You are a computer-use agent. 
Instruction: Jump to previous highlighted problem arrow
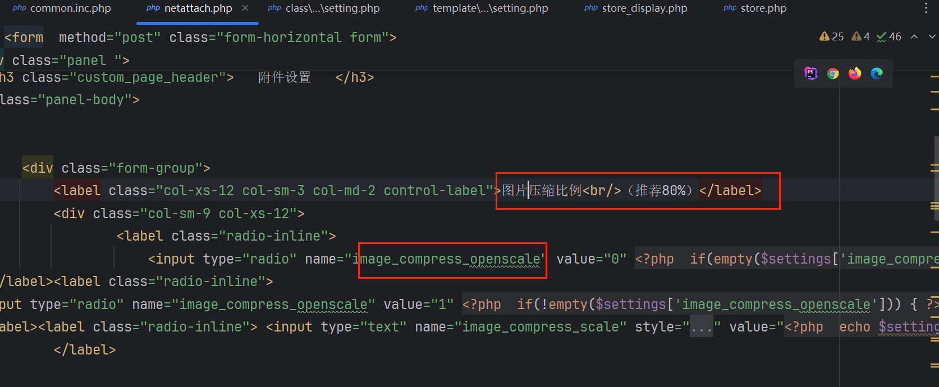(x=914, y=36)
